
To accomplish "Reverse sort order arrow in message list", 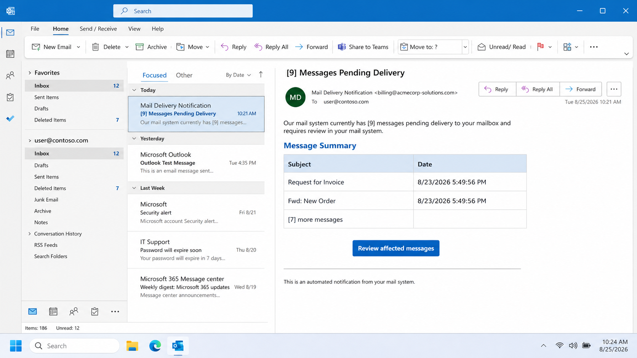I will point(261,75).
